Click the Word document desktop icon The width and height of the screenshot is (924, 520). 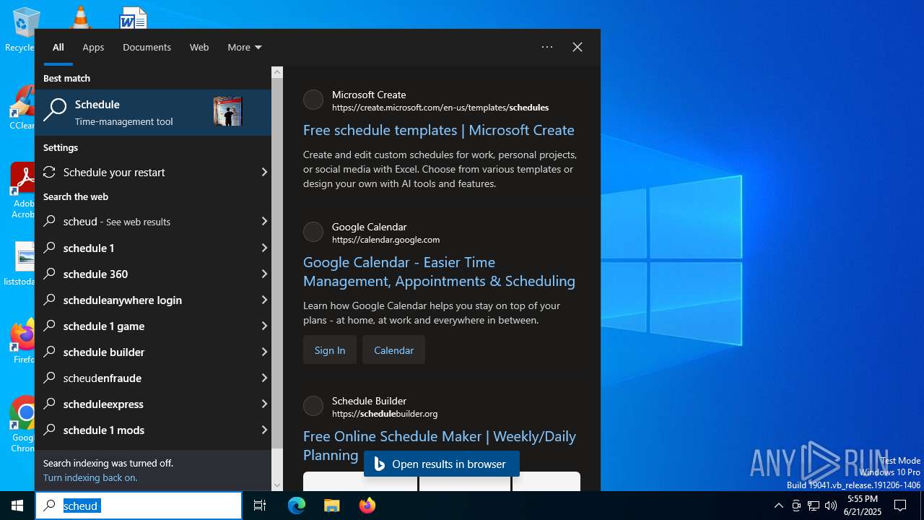point(134,17)
